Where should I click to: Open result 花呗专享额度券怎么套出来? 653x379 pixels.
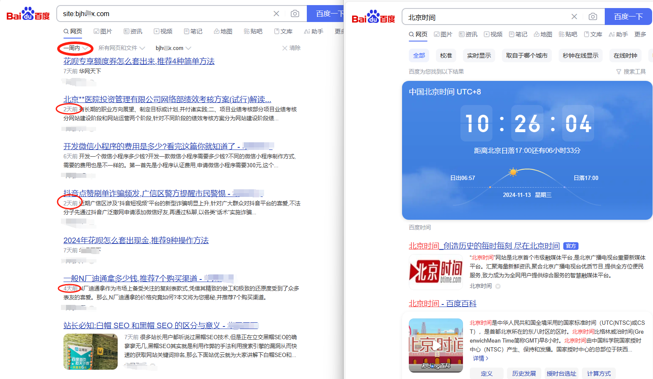tap(139, 61)
